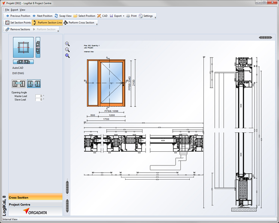
Task: Open Settings
Action: pyautogui.click(x=146, y=16)
